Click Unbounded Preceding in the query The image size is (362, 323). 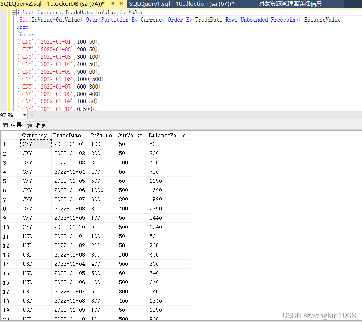269,20
